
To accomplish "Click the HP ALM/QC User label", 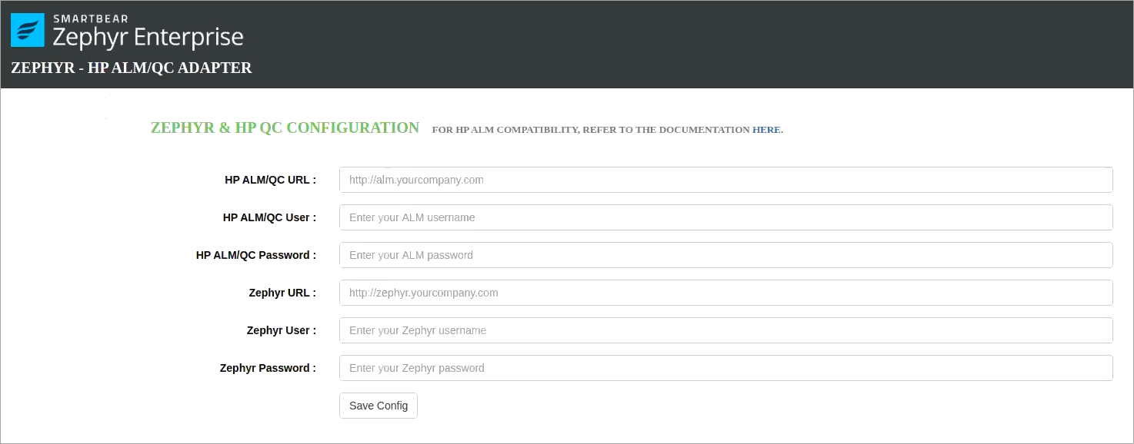I will click(269, 217).
